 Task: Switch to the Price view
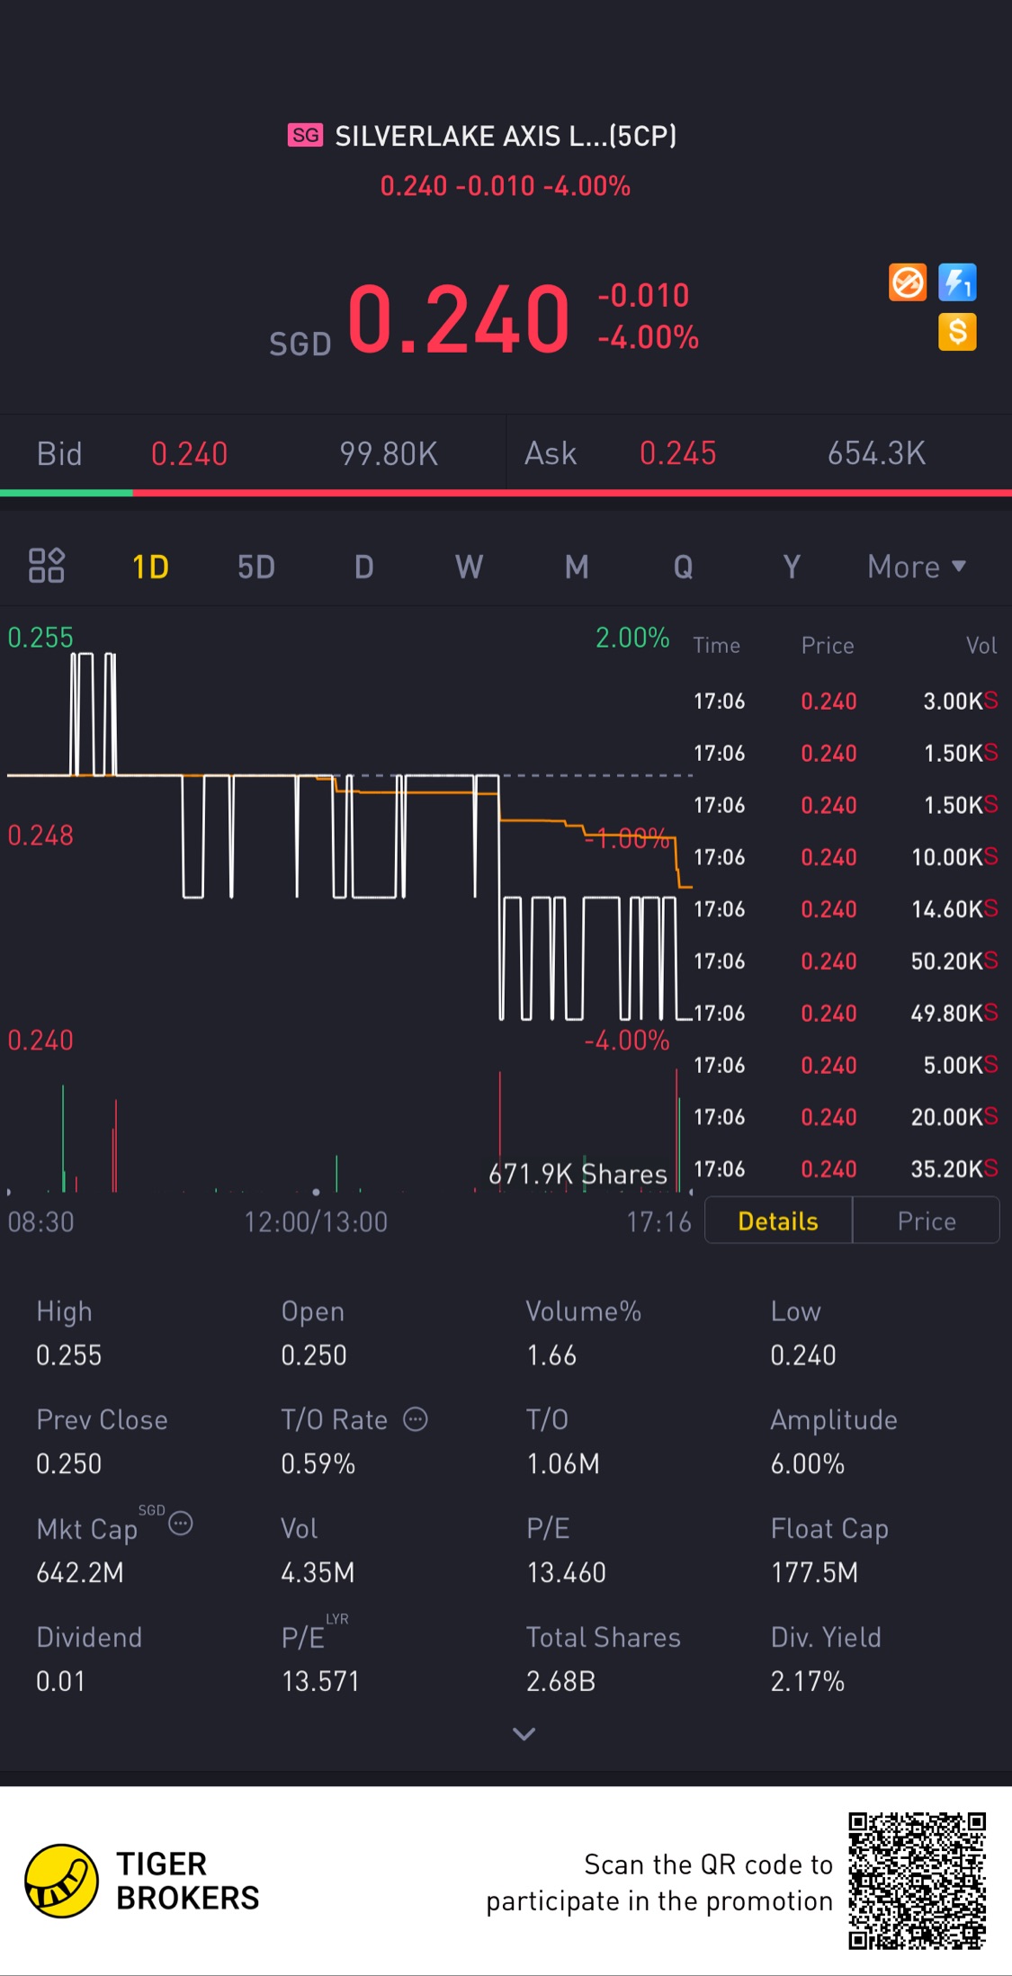pyautogui.click(x=926, y=1220)
